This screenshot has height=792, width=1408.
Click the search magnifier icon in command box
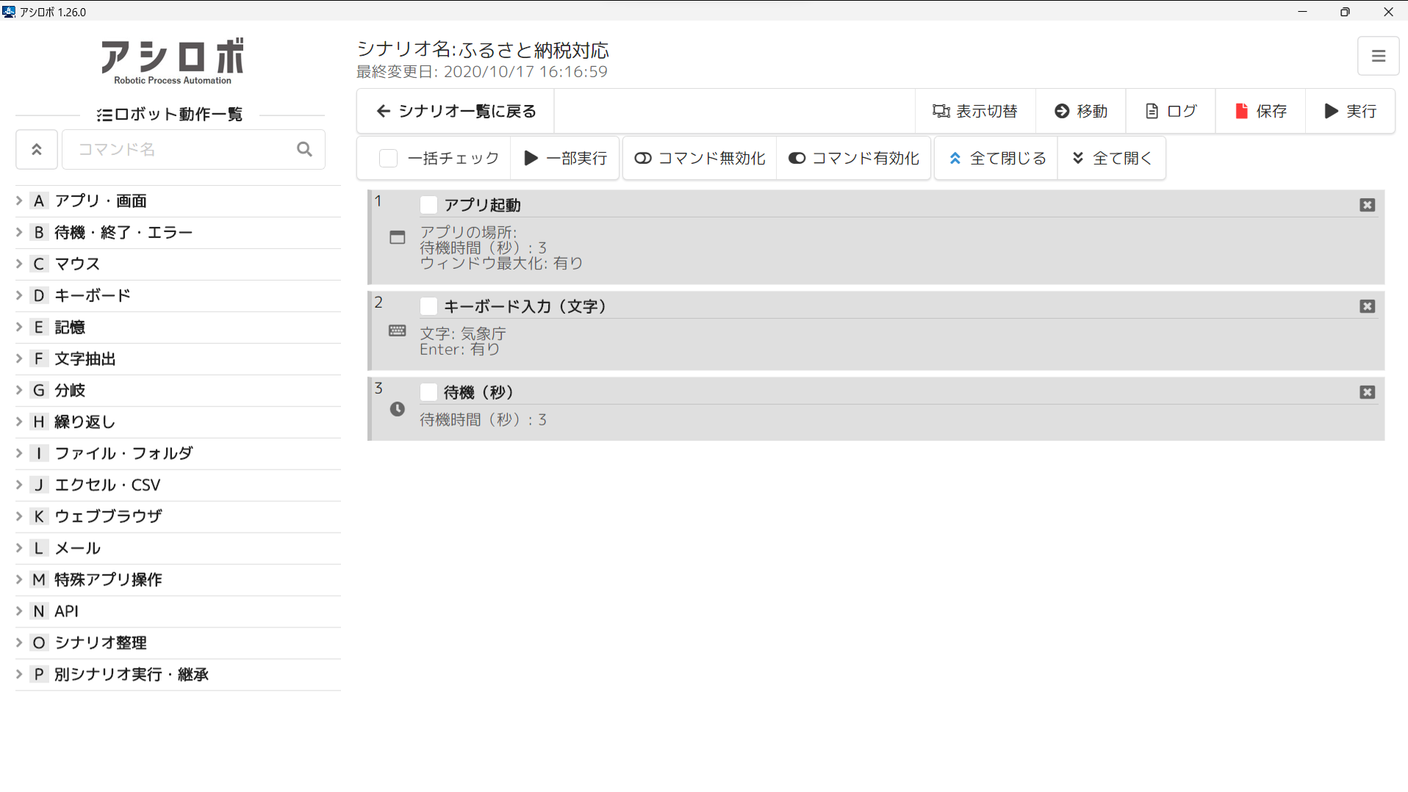pos(304,149)
